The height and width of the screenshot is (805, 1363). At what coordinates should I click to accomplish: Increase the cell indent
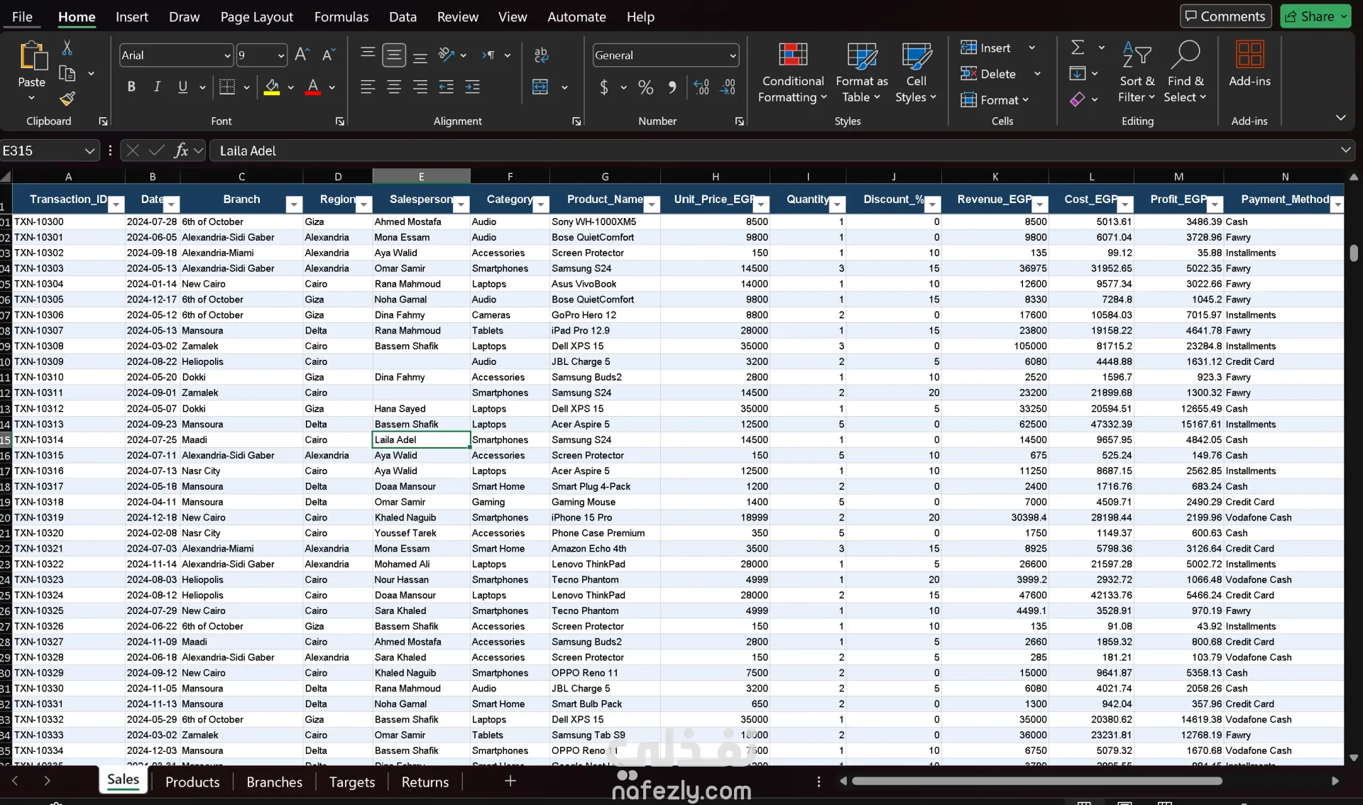tap(473, 87)
